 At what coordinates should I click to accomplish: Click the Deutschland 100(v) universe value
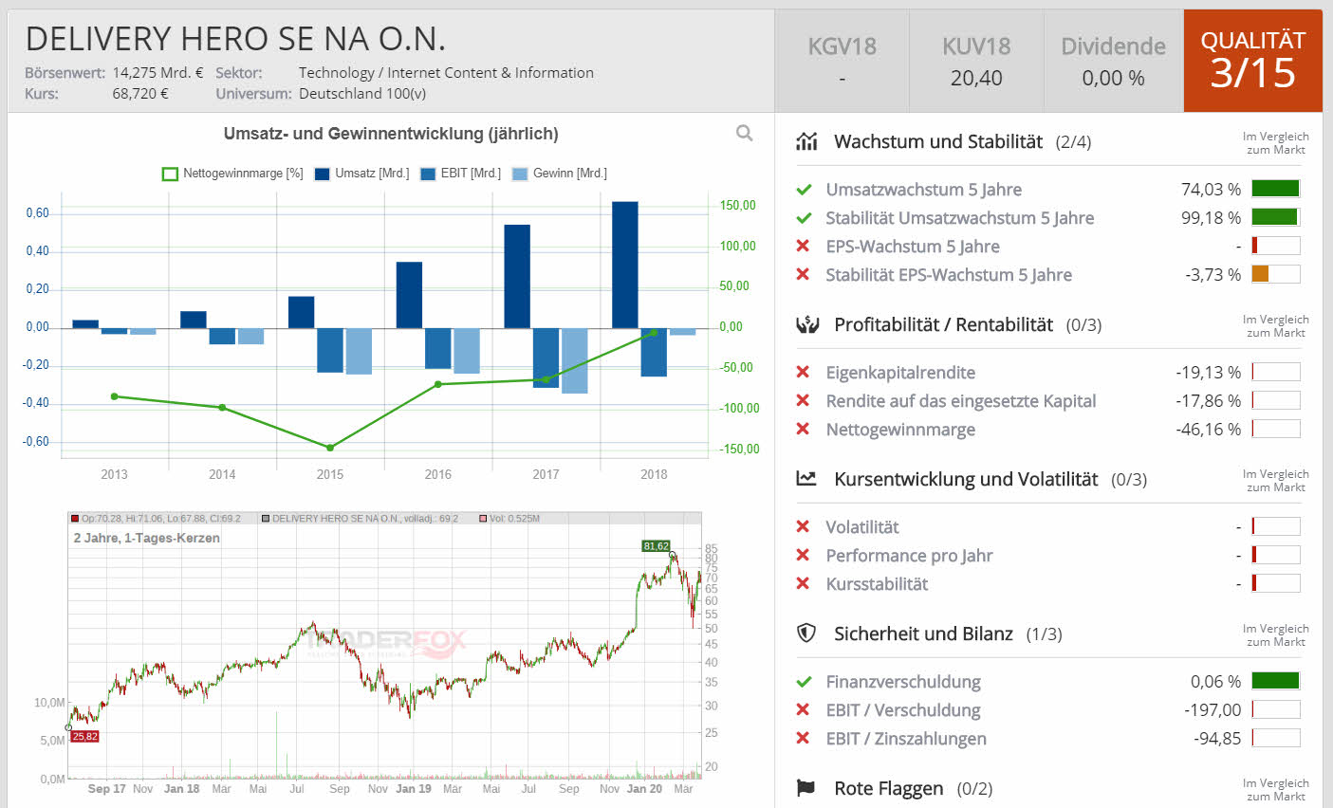[362, 94]
